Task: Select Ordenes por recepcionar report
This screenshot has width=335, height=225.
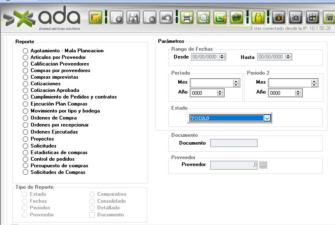Action: (x=25, y=125)
